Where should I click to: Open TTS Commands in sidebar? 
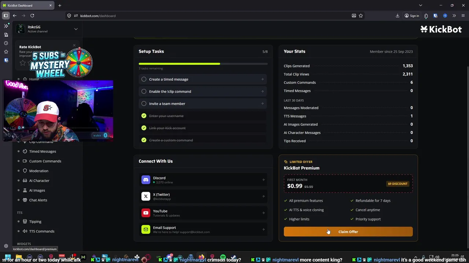42,231
